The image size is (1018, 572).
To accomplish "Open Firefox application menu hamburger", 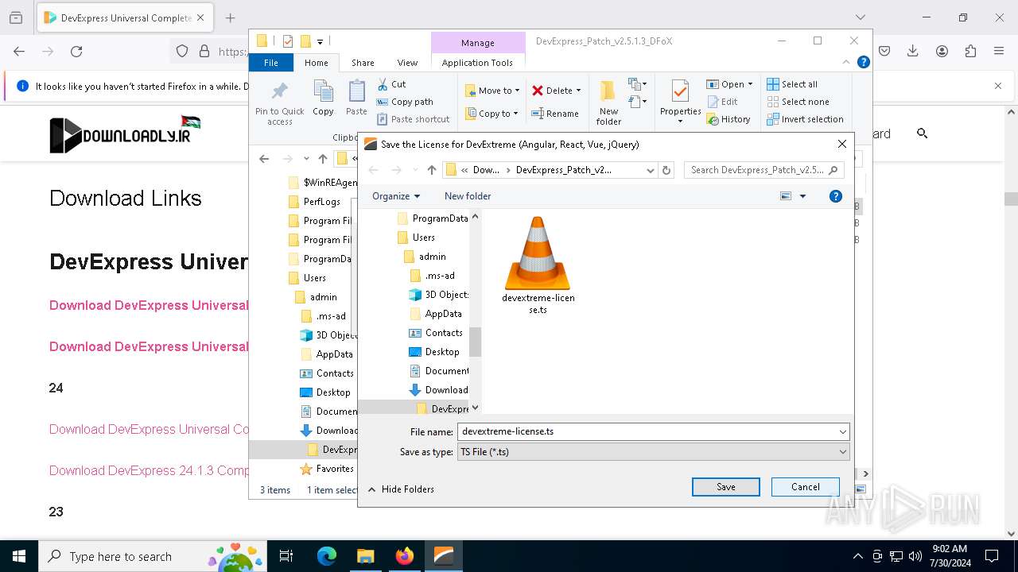I will [x=998, y=51].
